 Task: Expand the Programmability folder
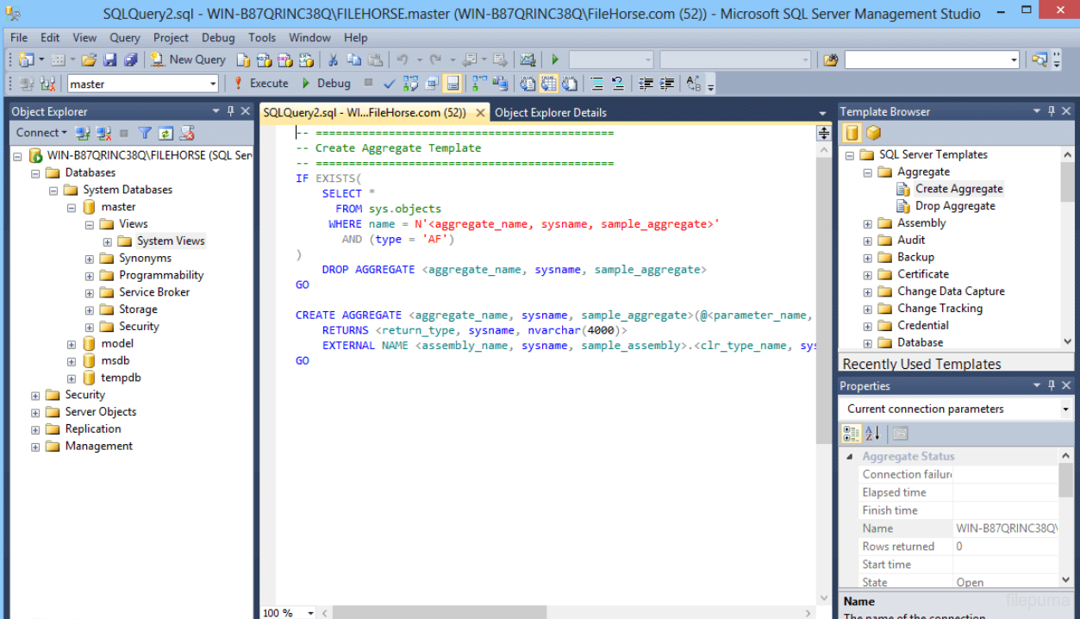click(x=90, y=276)
